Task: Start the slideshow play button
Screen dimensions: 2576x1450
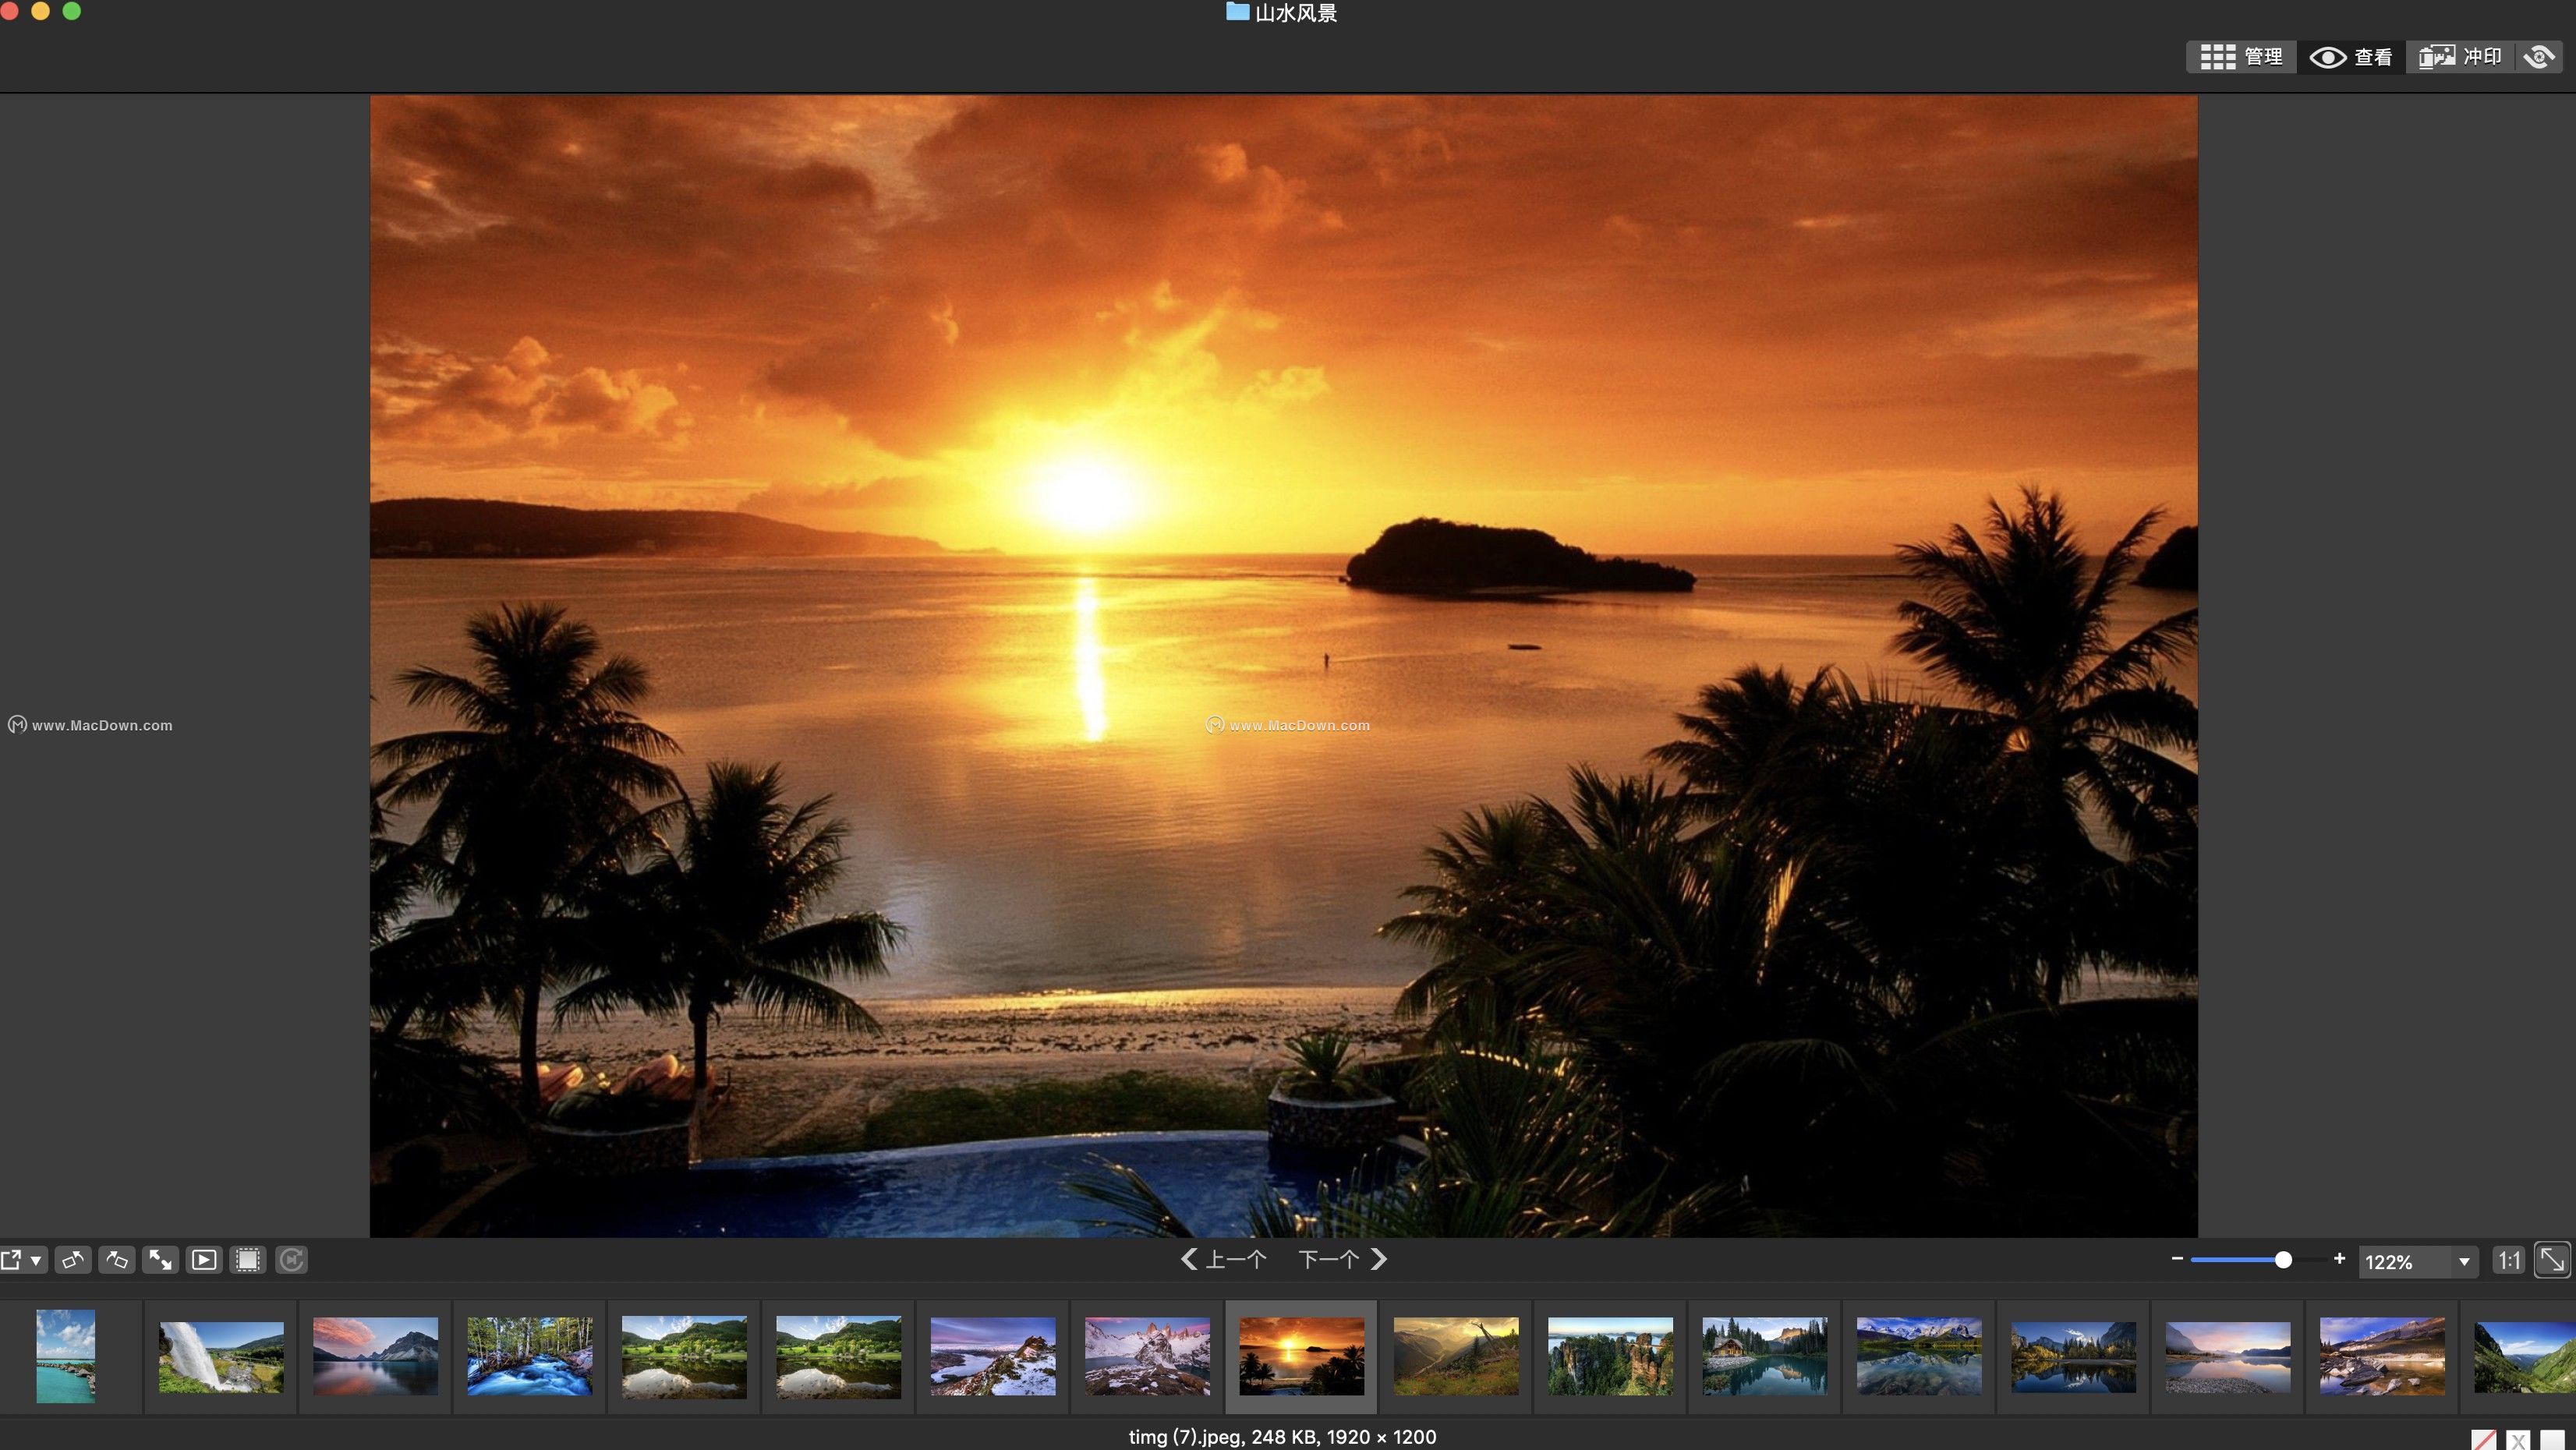Action: [204, 1260]
